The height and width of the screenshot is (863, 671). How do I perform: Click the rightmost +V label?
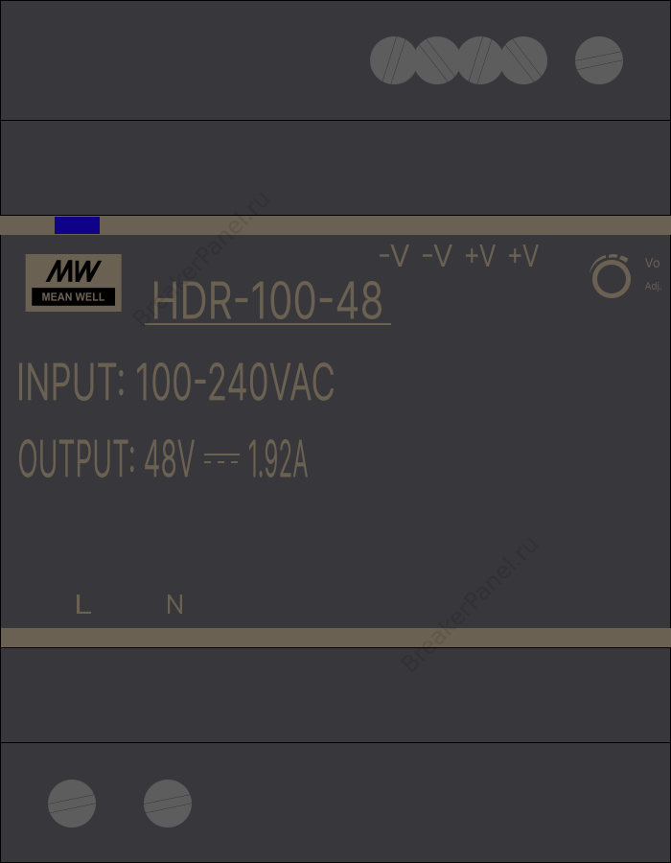523,256
